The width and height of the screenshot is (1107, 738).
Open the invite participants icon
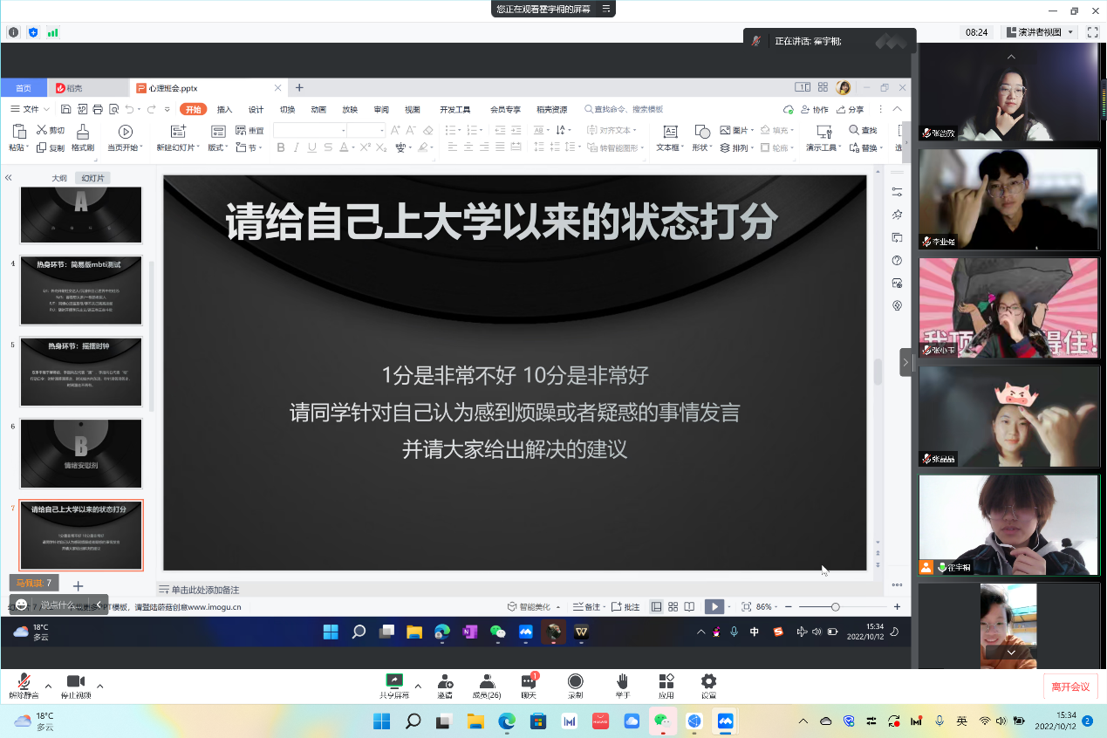pyautogui.click(x=445, y=681)
